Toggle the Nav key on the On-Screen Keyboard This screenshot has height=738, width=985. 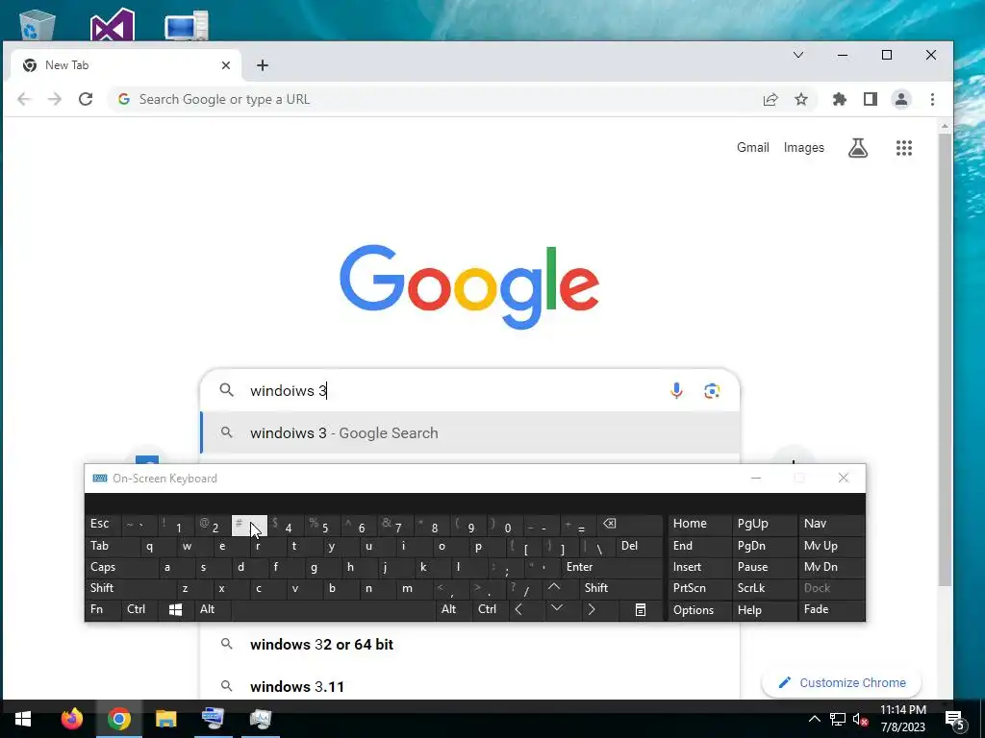[x=832, y=524]
